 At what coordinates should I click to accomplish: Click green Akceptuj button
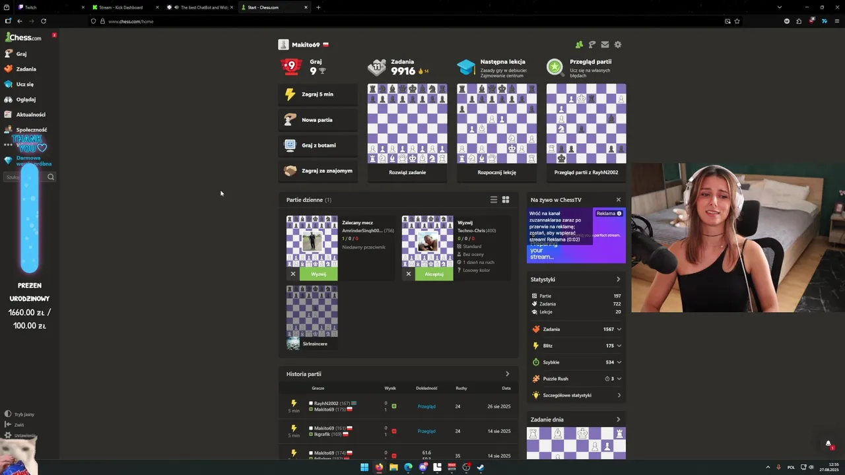(434, 274)
